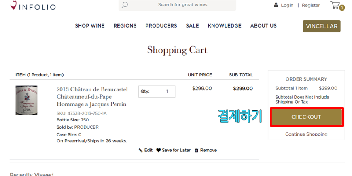This screenshot has height=176, width=352.
Task: Click the On Prearrival/Ships in 26 weeks text
Action: [92, 141]
